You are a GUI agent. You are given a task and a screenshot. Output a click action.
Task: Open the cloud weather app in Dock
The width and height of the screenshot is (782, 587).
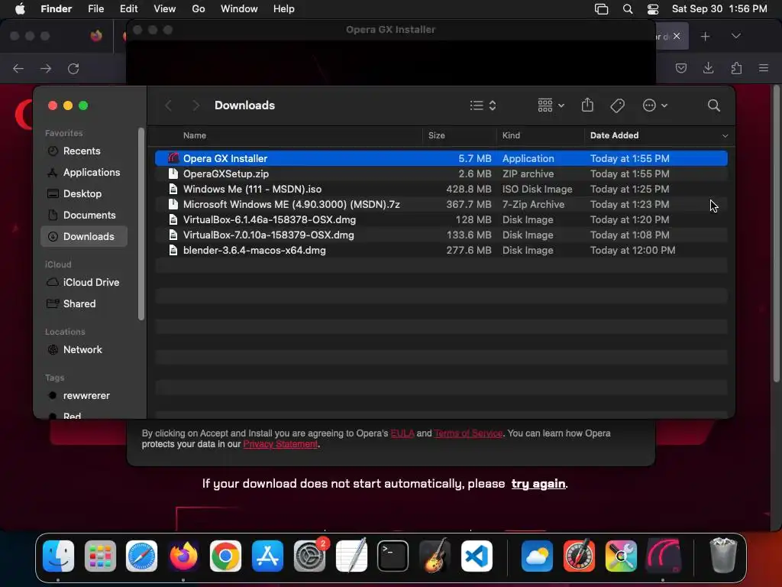[537, 556]
